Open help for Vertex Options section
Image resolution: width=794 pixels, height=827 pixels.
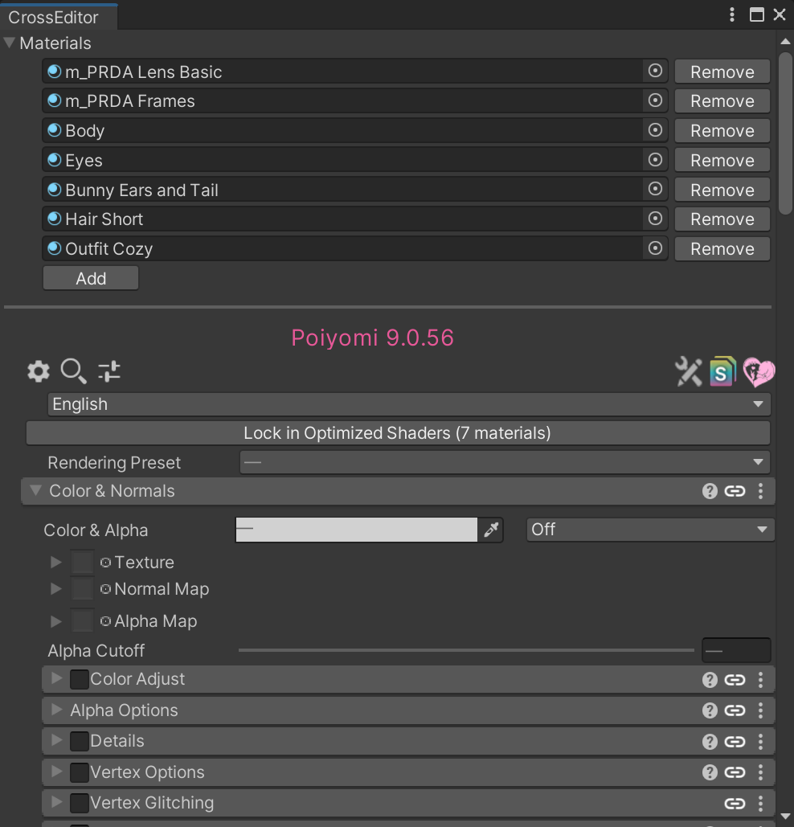pyautogui.click(x=710, y=772)
